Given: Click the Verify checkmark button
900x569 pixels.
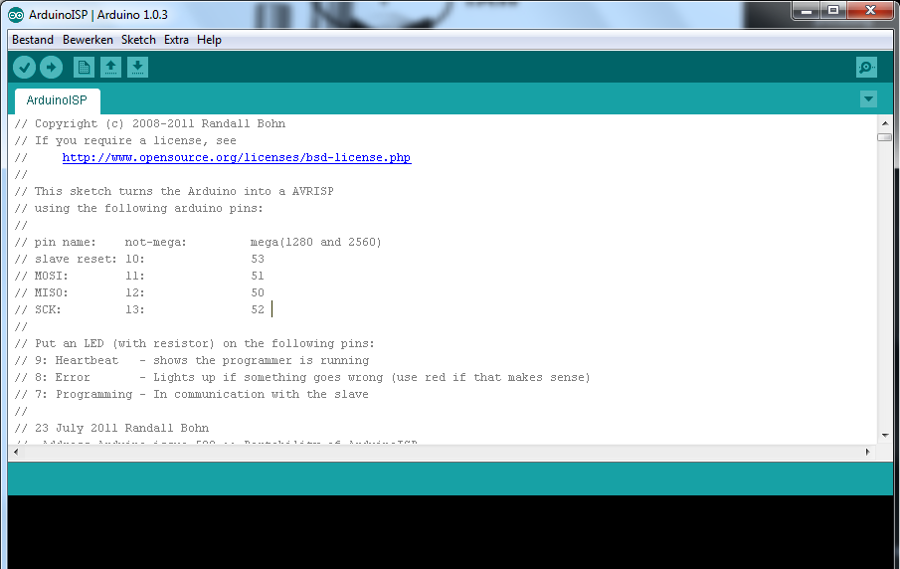Looking at the screenshot, I should [24, 68].
